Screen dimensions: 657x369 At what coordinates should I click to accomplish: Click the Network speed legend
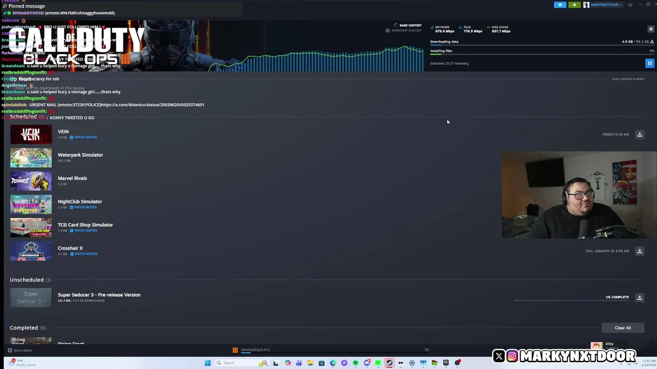pos(443,29)
